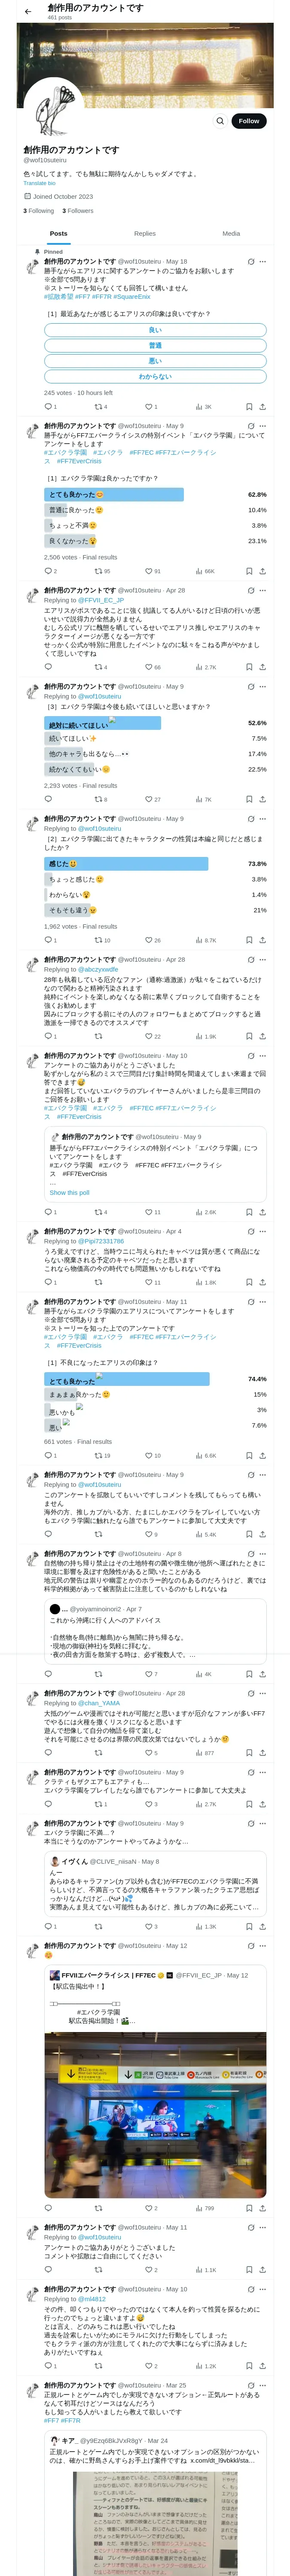Share the pinned poll post

coord(262,407)
